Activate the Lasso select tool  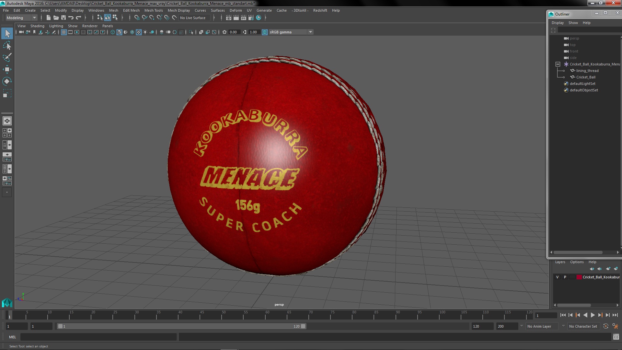point(7,46)
